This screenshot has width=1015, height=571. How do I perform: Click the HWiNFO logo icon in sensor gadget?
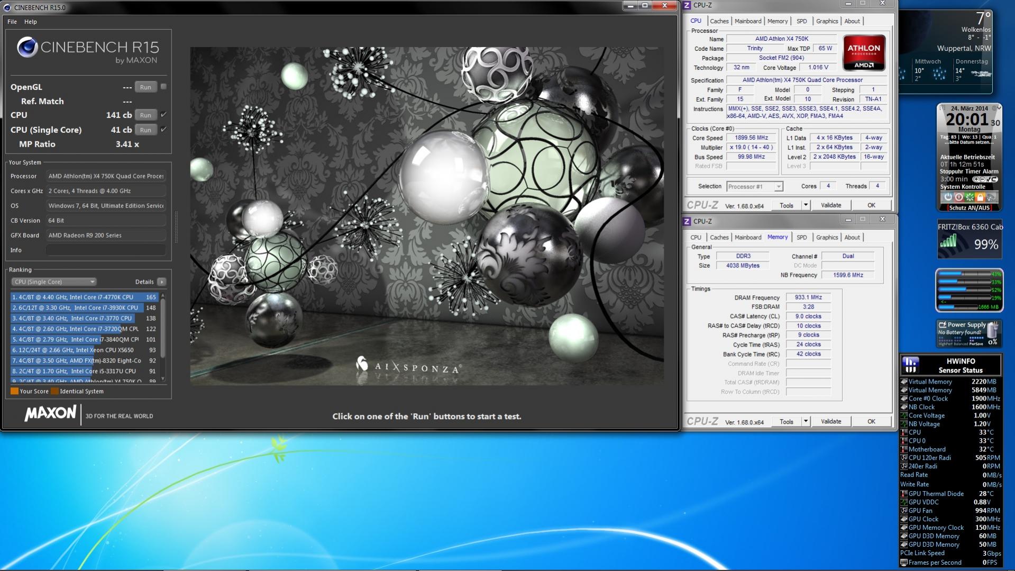(910, 365)
